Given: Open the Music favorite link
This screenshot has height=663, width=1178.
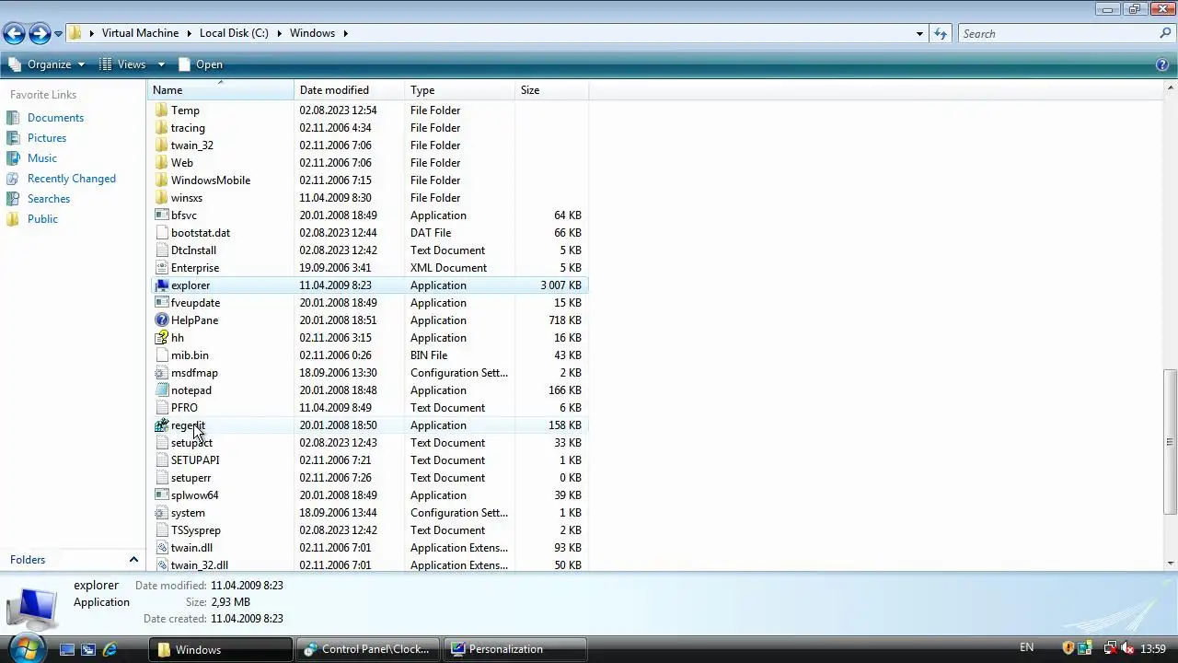Looking at the screenshot, I should click(42, 158).
